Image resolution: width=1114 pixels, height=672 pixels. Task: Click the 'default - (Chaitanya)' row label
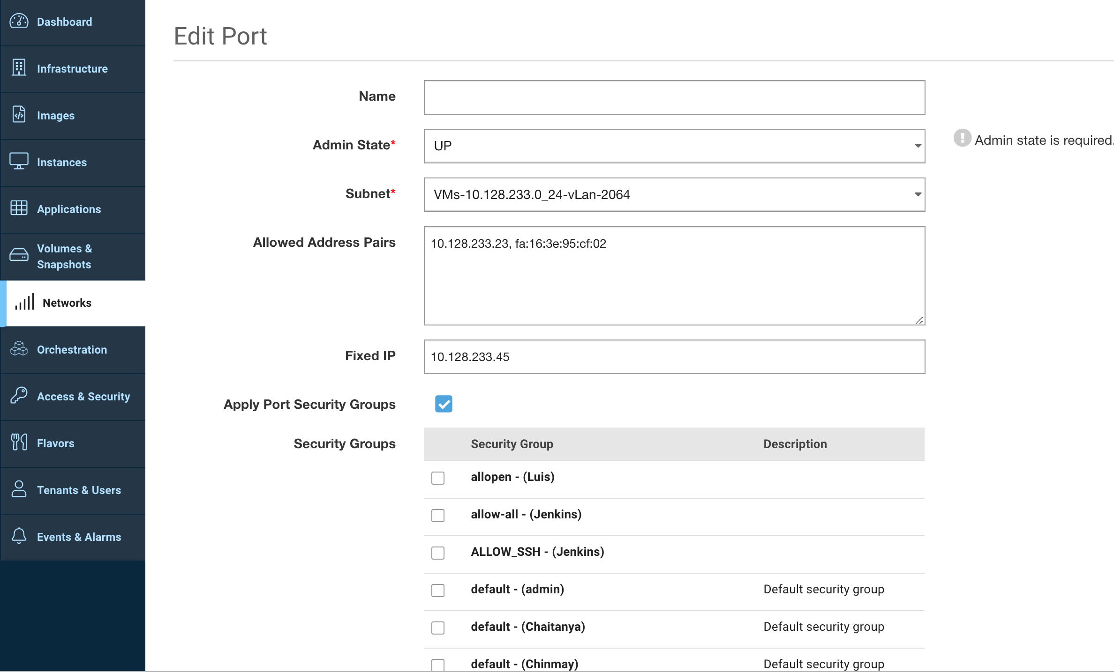point(528,627)
